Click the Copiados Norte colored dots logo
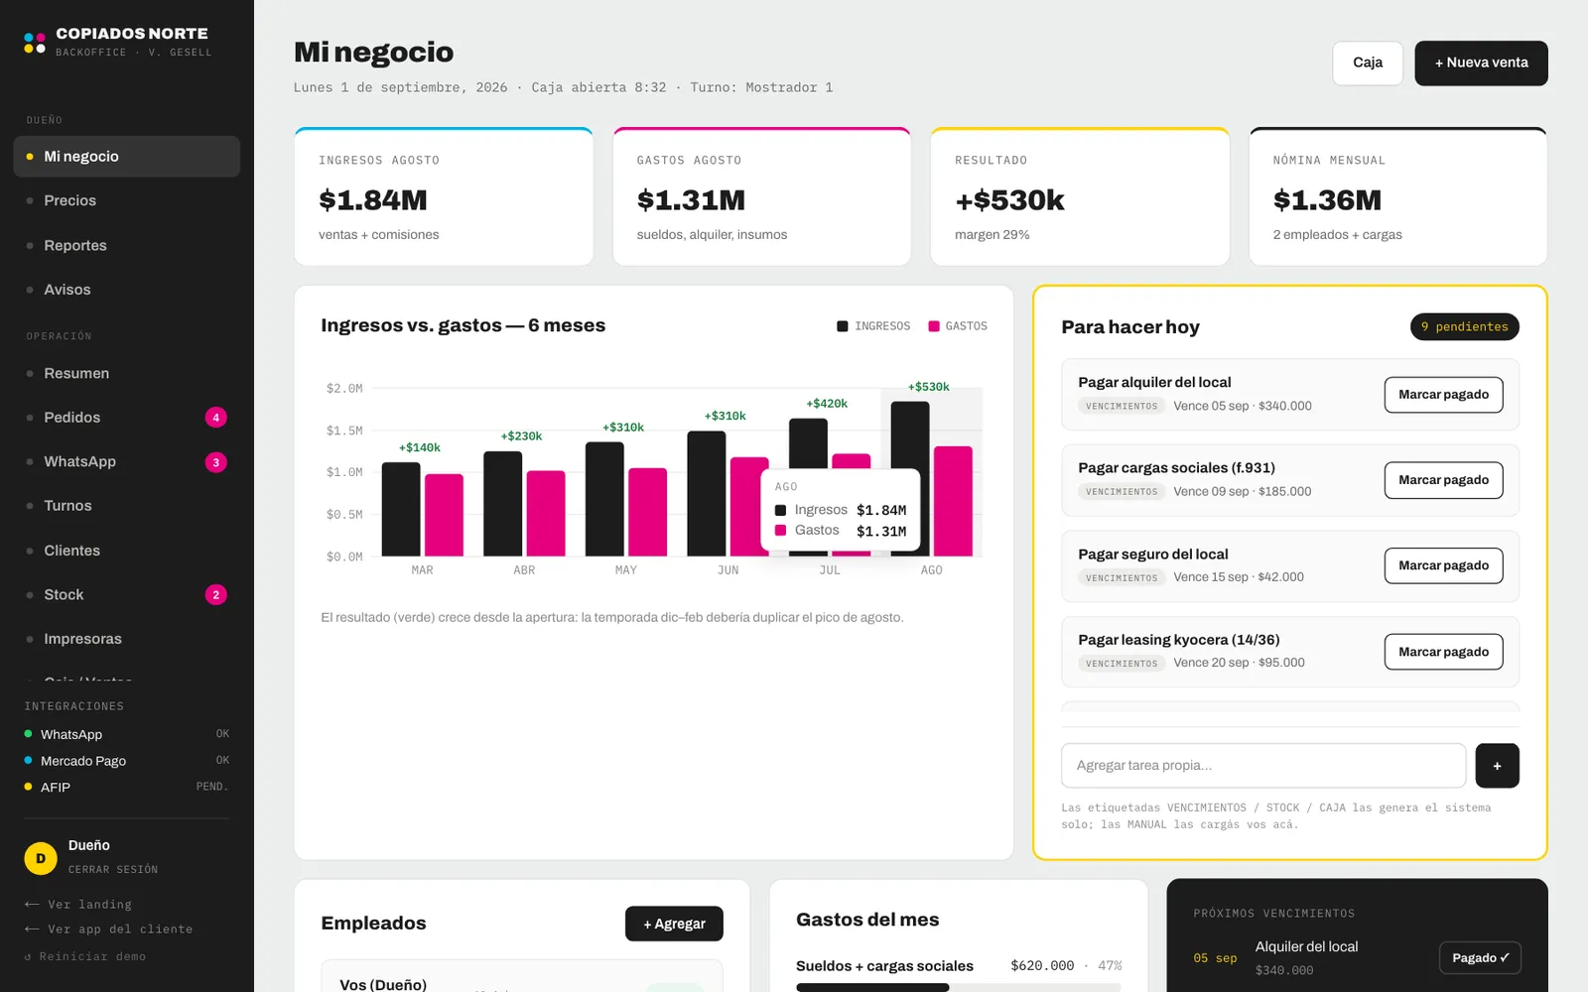The image size is (1588, 992). coord(35,42)
